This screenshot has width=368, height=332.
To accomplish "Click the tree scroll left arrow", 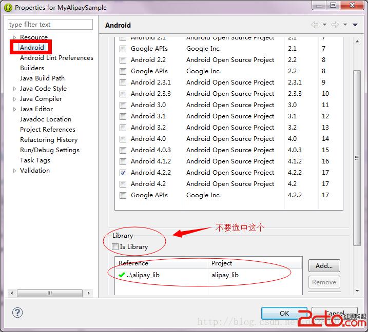I will point(12,293).
